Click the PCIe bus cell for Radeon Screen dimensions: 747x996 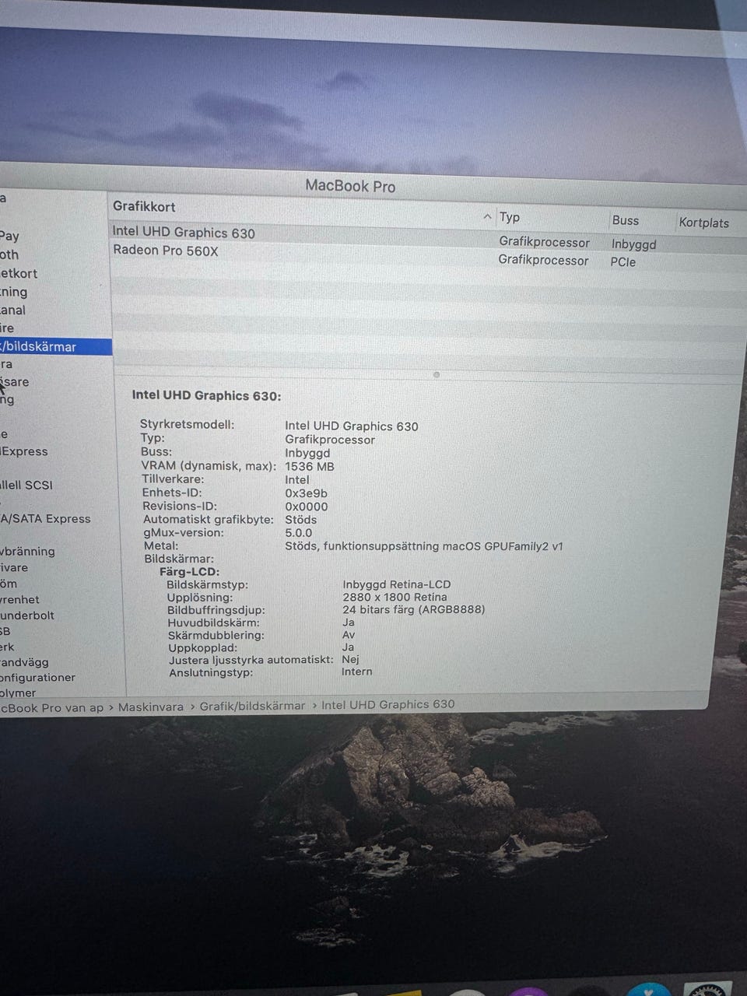coord(623,261)
